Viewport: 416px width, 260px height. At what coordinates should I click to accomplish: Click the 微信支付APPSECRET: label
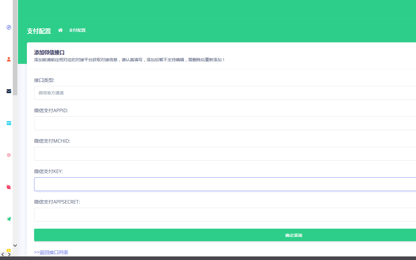tap(57, 202)
